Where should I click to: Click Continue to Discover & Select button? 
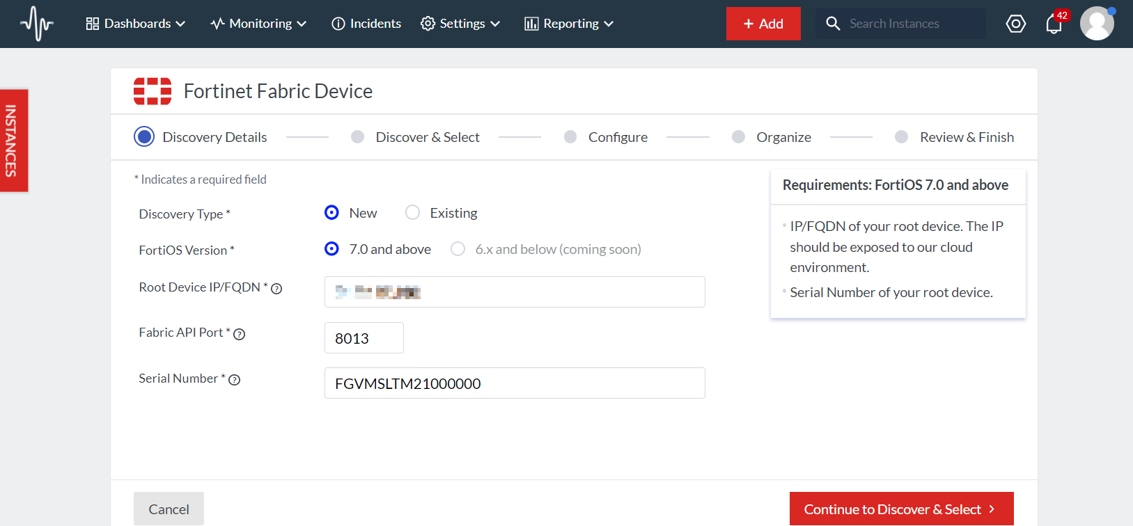(x=901, y=509)
